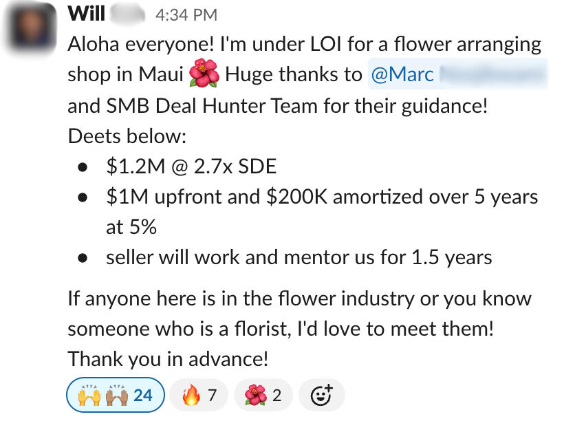
Task: Click the bullet dot before $1.2M
Action: 83,166
